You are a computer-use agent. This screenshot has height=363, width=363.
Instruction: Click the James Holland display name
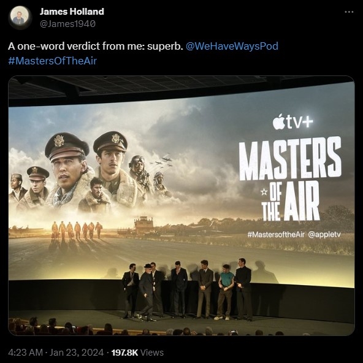72,12
